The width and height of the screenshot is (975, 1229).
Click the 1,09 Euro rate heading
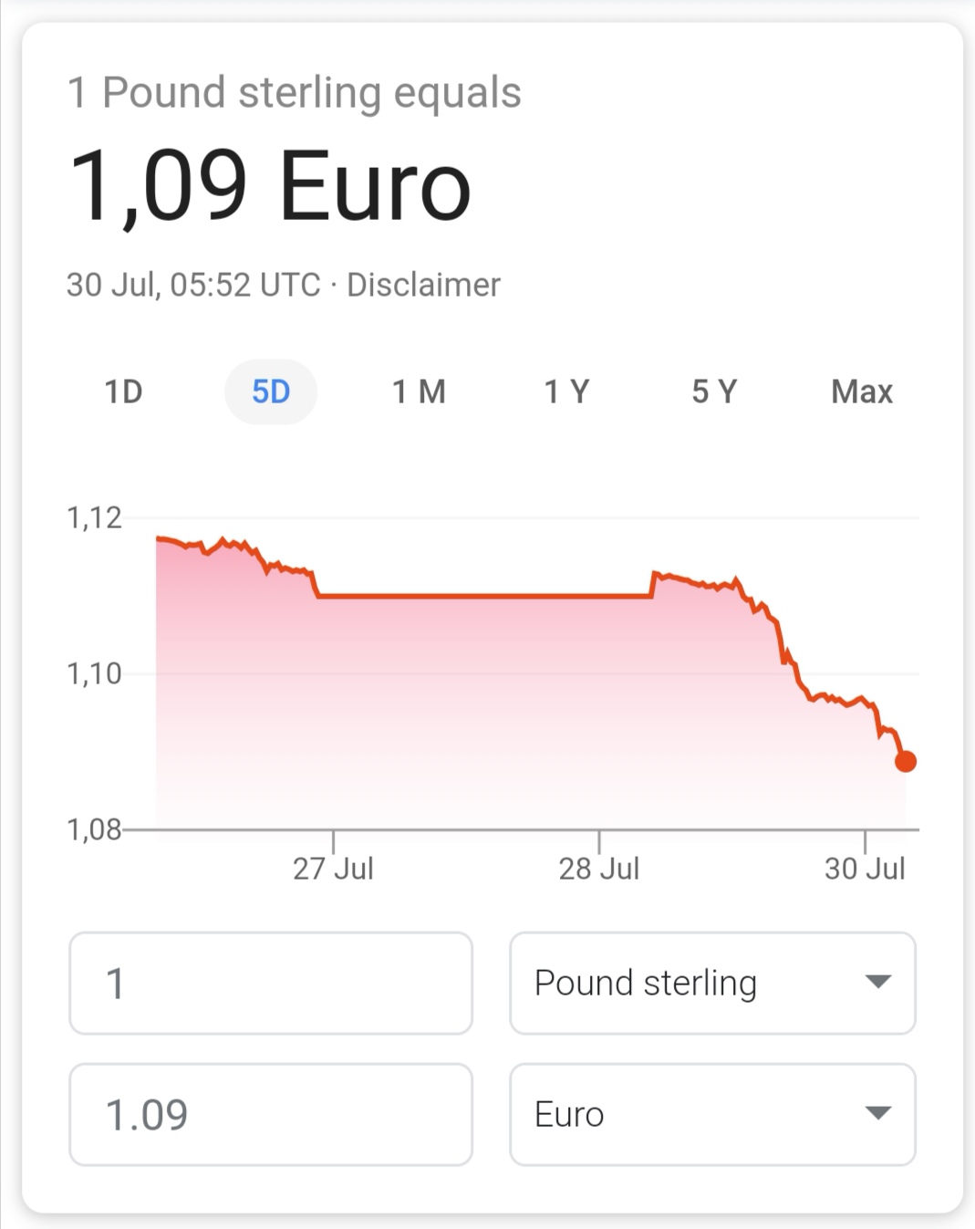[x=269, y=186]
